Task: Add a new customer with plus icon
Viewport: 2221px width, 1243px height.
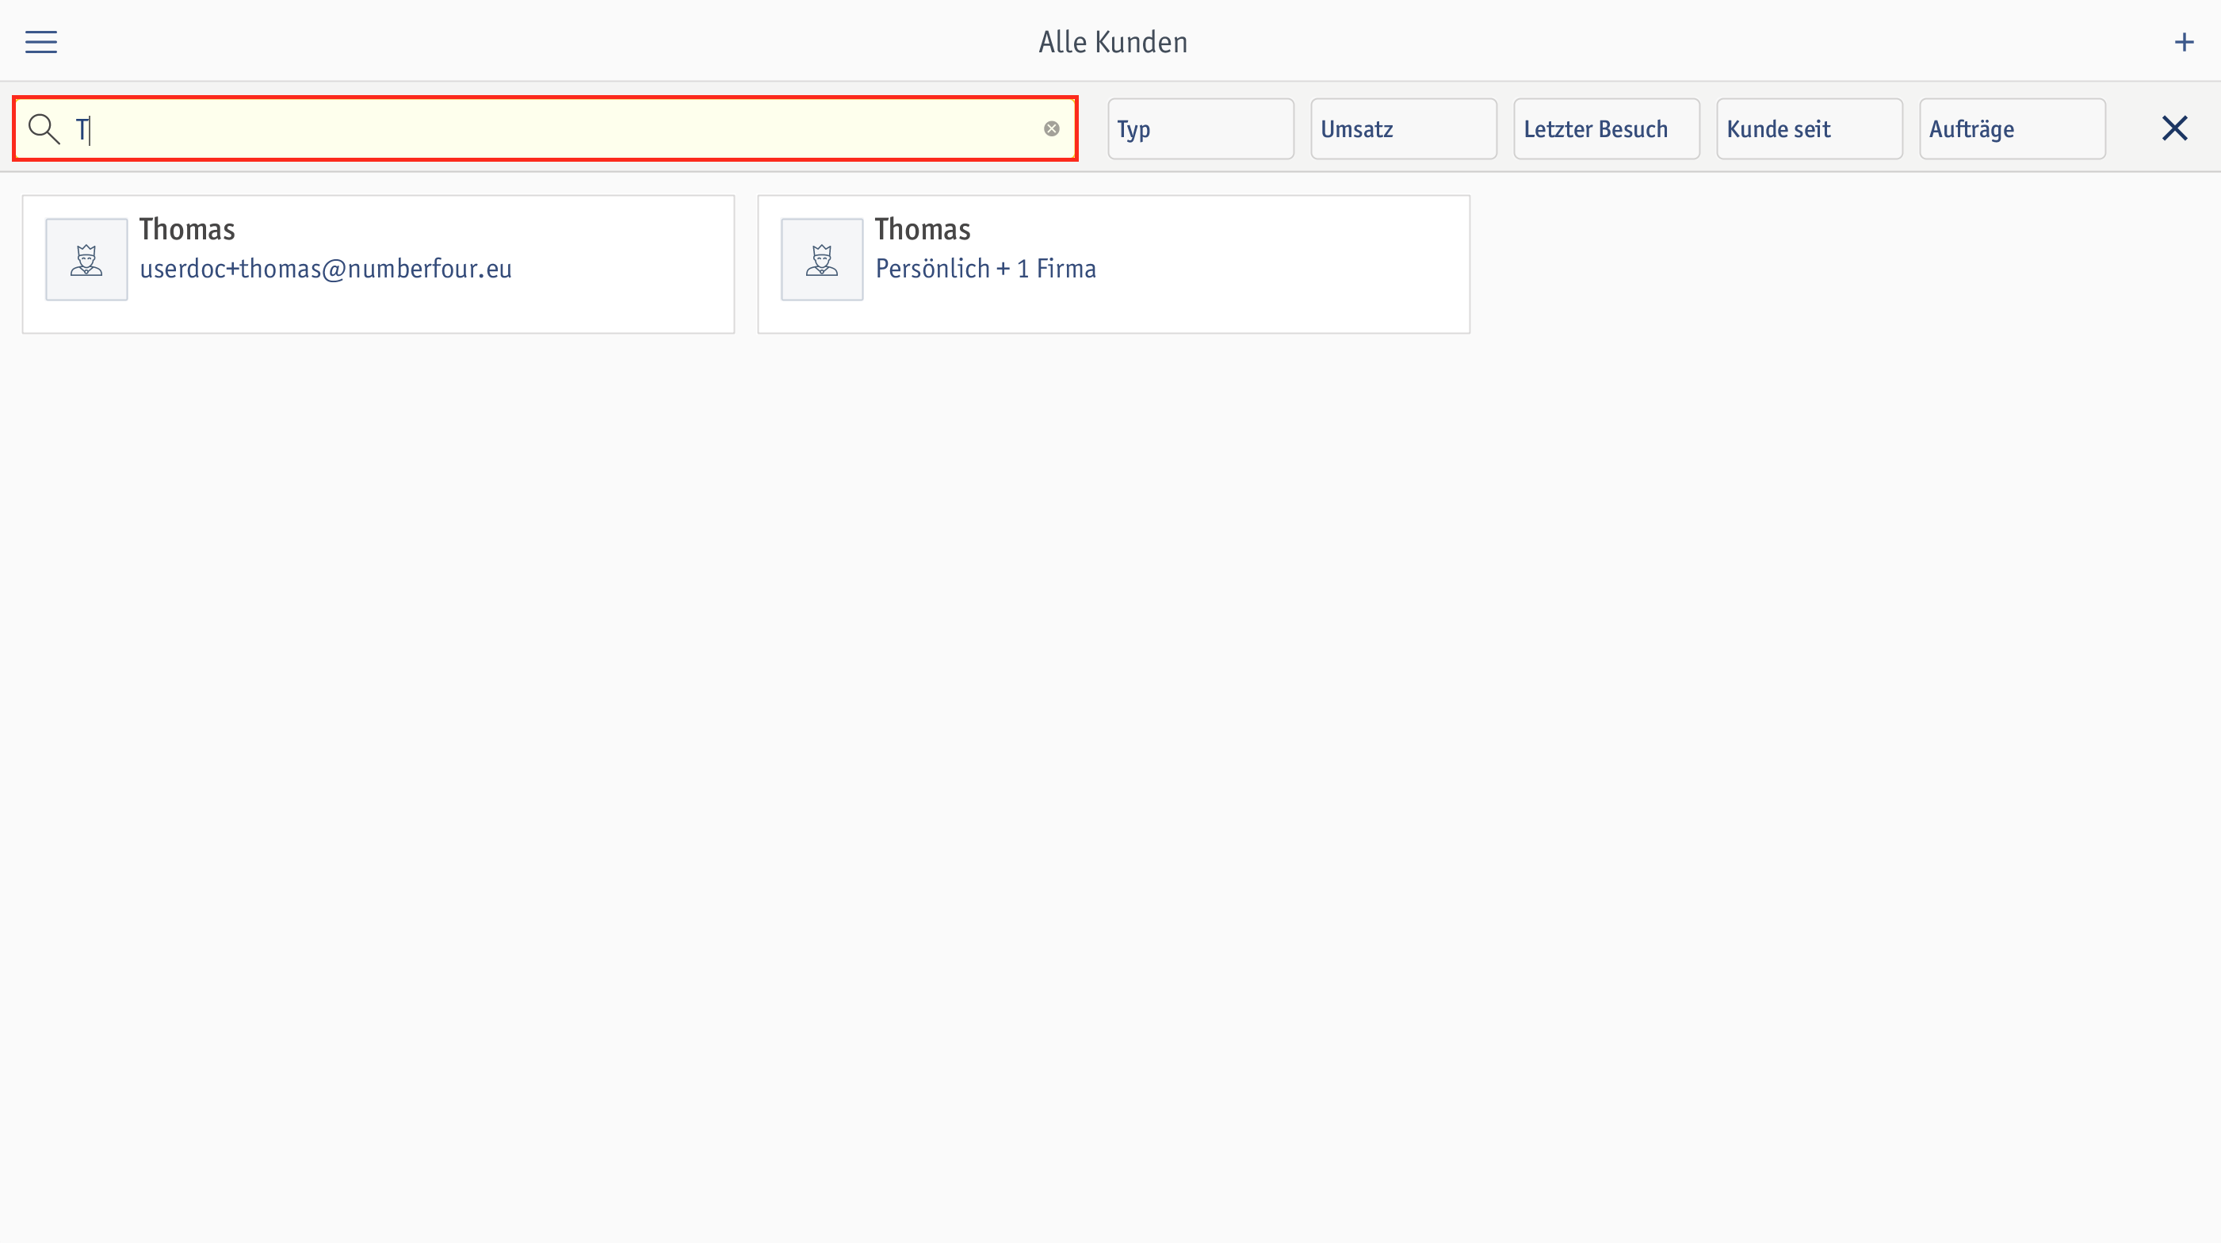Action: pos(2184,42)
